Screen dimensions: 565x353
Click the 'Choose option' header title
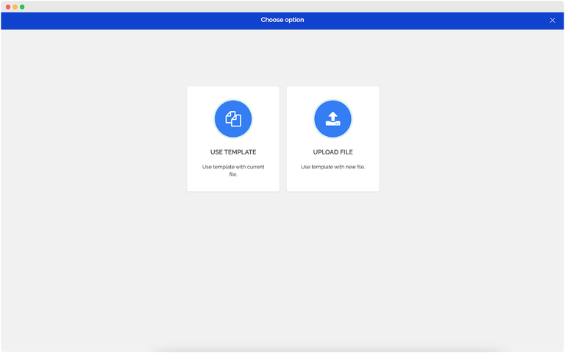point(282,20)
